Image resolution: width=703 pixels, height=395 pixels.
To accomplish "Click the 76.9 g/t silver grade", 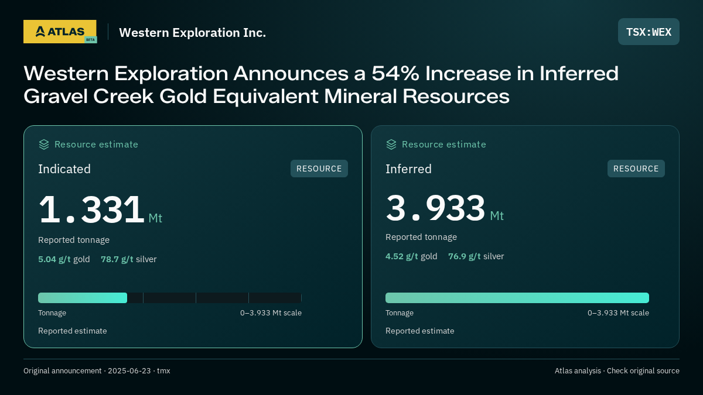I will pyautogui.click(x=476, y=256).
